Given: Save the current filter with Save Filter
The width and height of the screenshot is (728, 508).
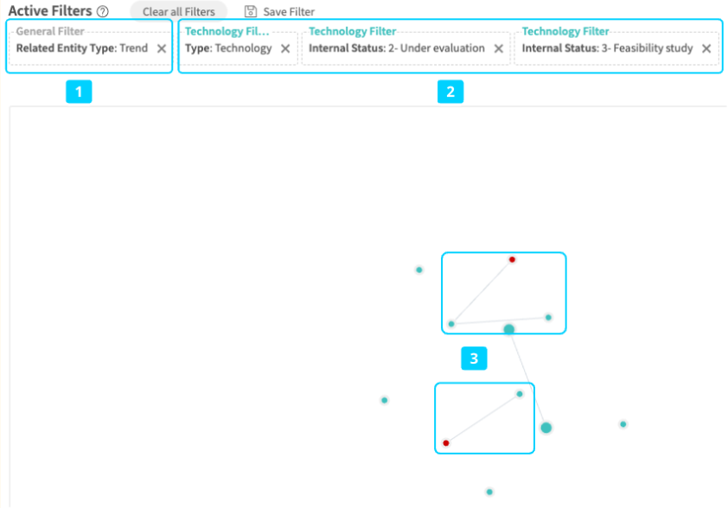Looking at the screenshot, I should pos(279,12).
